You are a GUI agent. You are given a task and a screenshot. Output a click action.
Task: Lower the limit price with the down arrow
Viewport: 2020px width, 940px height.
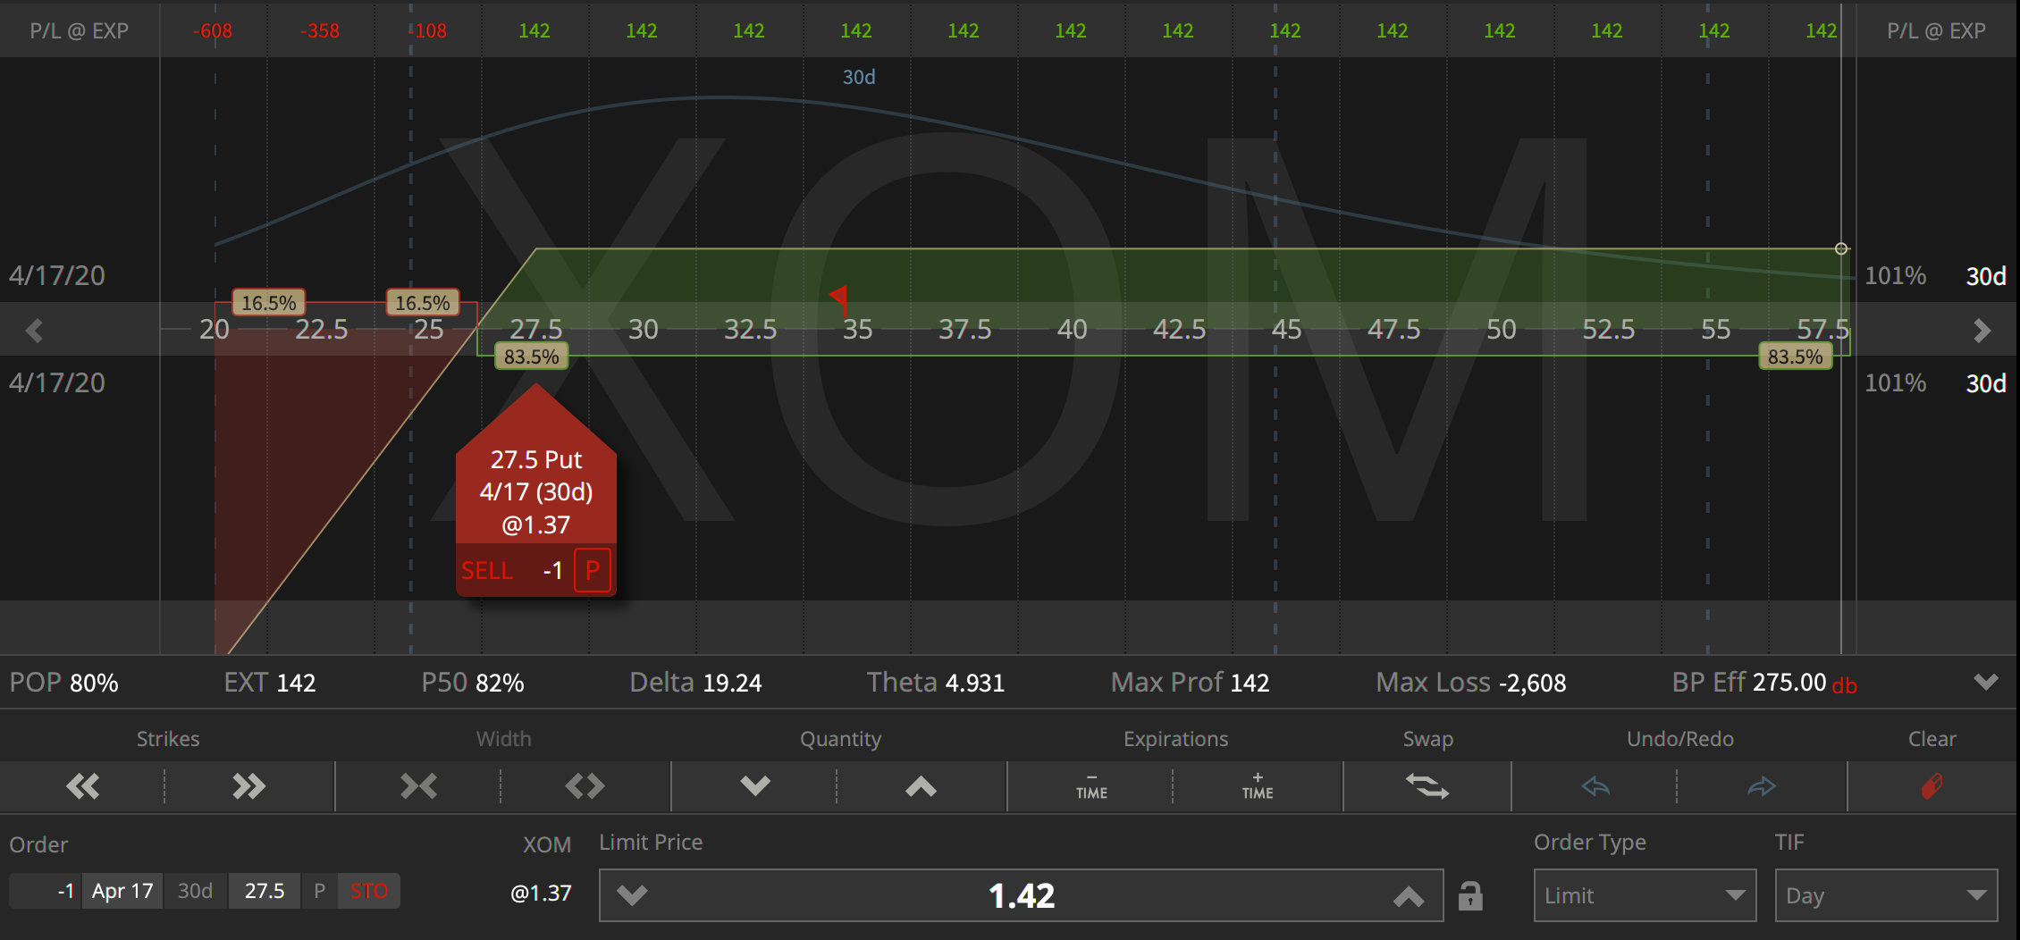tap(632, 895)
